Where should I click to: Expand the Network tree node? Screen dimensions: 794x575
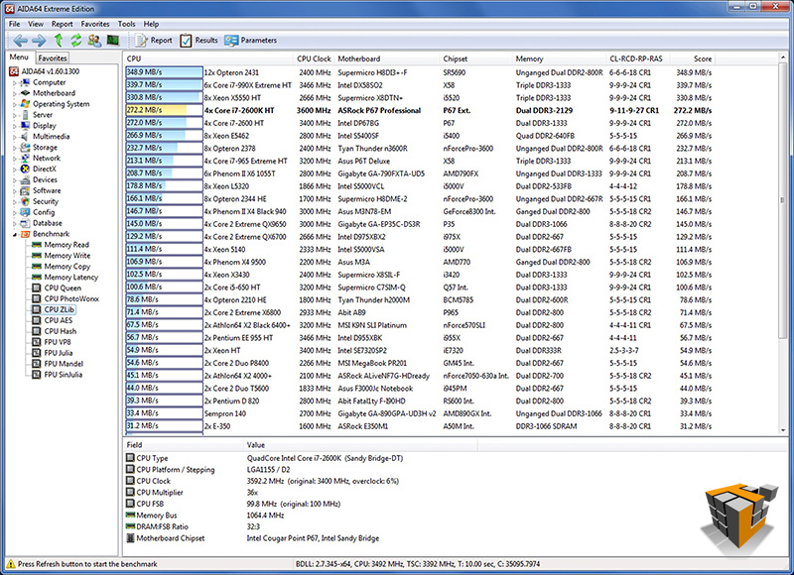coord(15,159)
